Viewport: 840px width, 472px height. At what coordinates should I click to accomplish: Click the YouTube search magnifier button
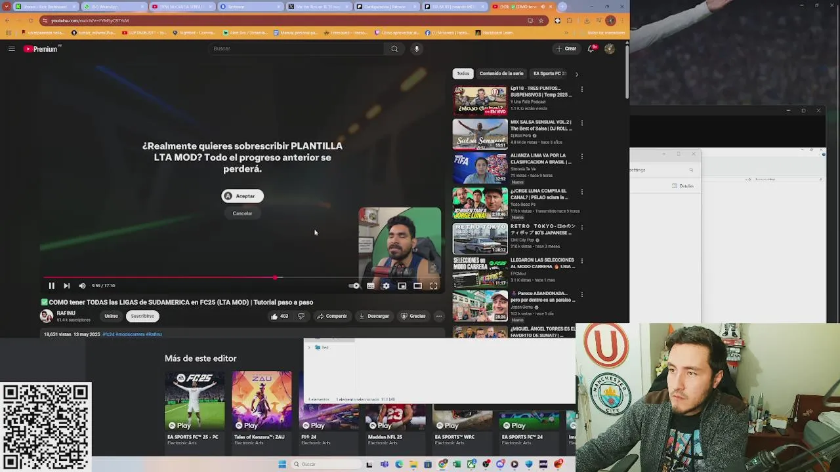394,49
